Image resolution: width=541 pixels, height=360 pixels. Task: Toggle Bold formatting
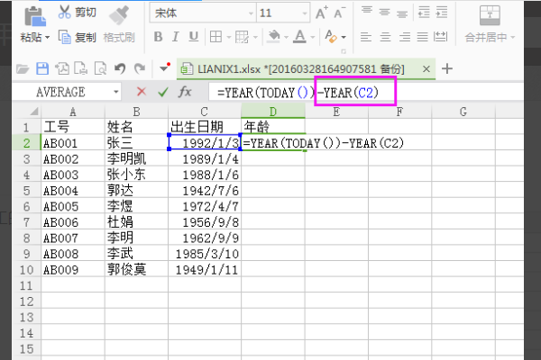click(x=158, y=37)
